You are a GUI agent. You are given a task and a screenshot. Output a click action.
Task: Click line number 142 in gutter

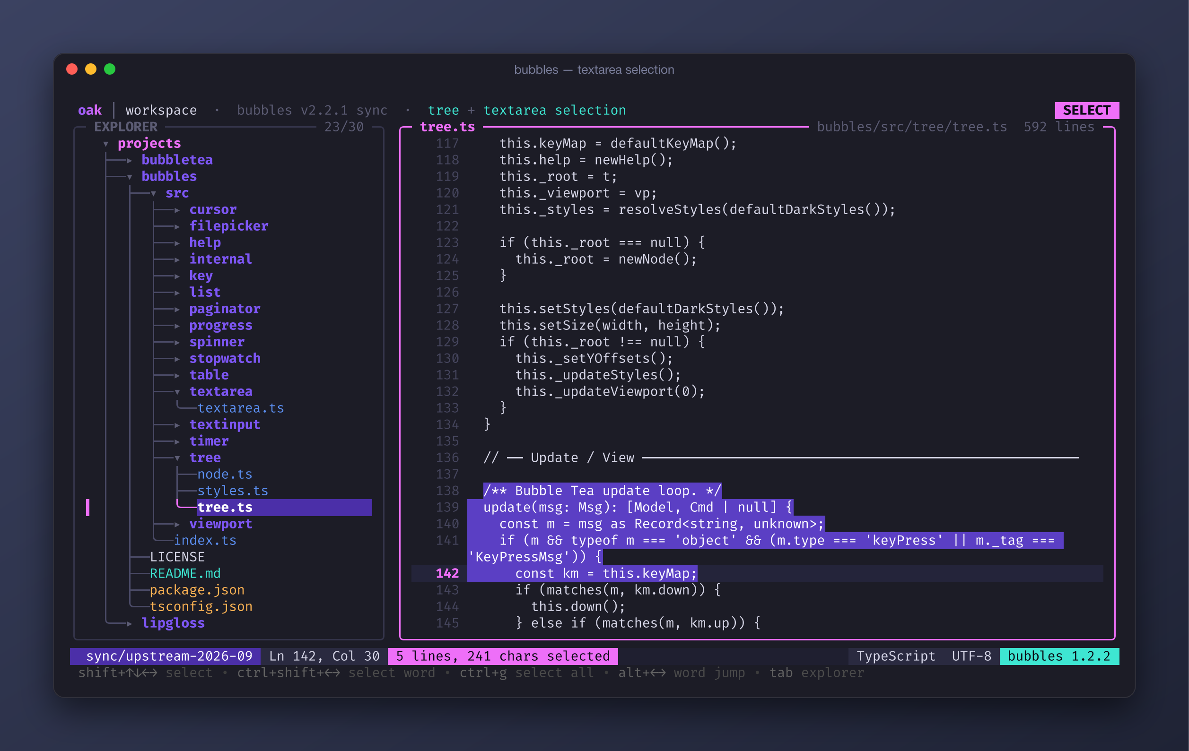pyautogui.click(x=447, y=573)
